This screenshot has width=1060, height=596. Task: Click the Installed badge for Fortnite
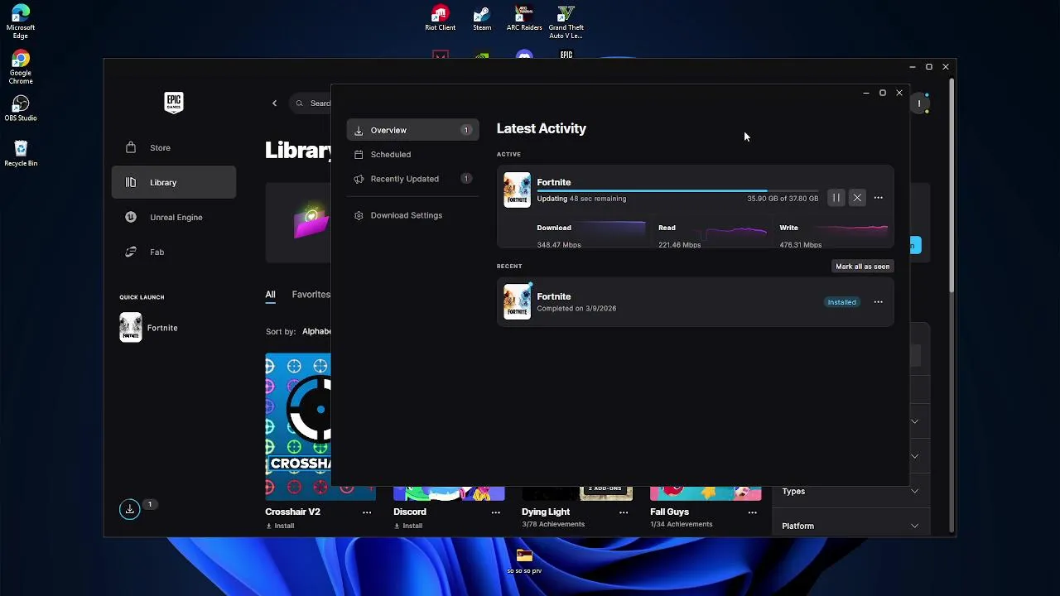(x=841, y=302)
